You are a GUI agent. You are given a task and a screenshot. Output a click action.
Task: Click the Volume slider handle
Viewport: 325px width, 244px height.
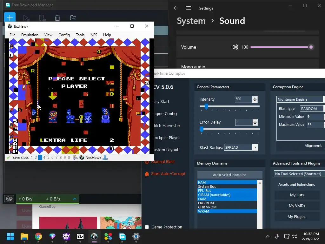click(311, 47)
